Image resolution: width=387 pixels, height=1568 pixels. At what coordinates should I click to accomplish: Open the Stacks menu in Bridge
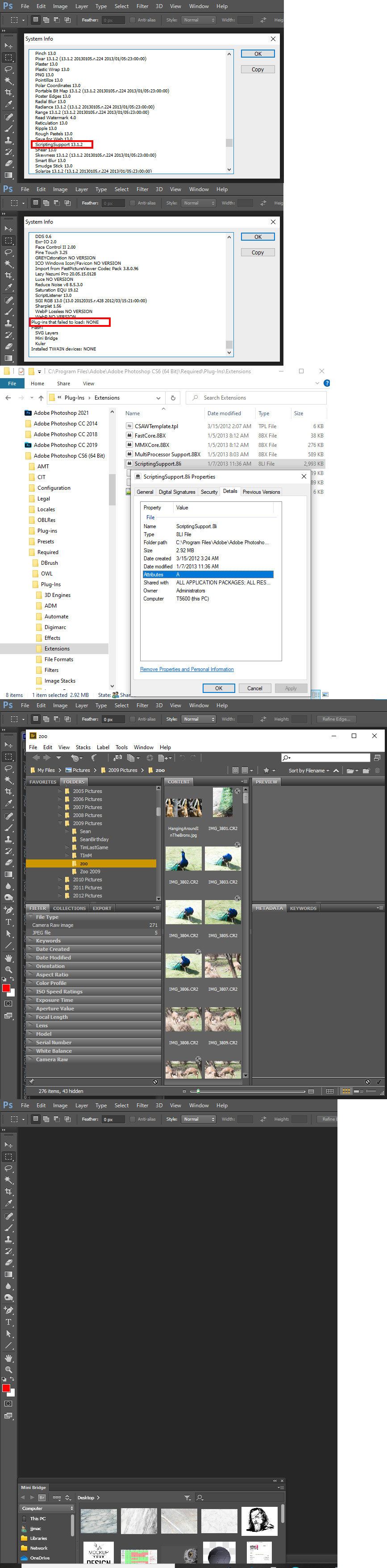(x=83, y=747)
